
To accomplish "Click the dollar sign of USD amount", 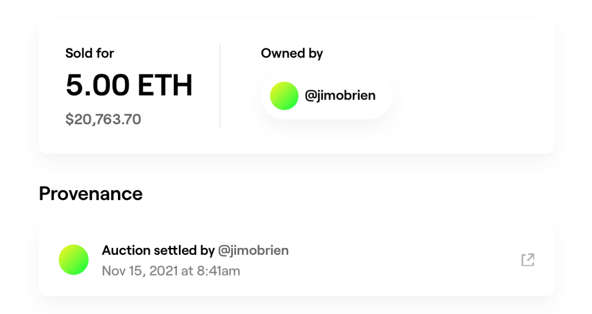I will tap(69, 119).
